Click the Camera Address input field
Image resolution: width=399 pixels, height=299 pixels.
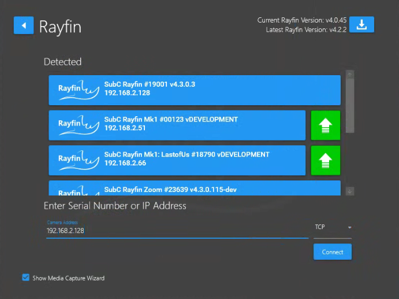click(x=176, y=230)
